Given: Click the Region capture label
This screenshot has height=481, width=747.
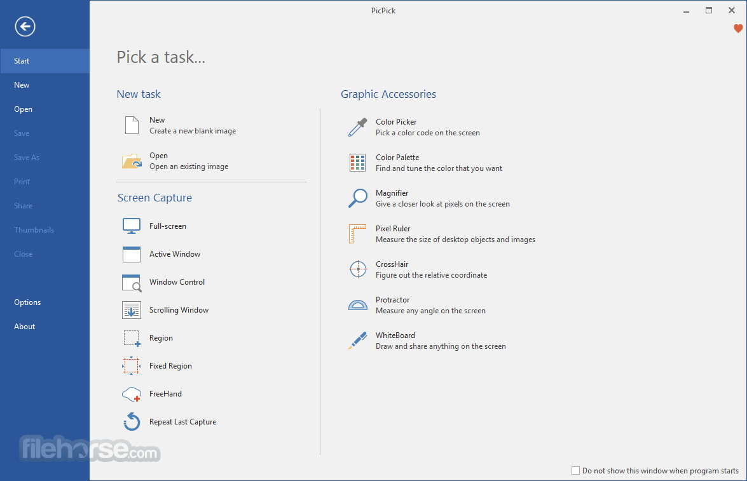Looking at the screenshot, I should [x=161, y=338].
